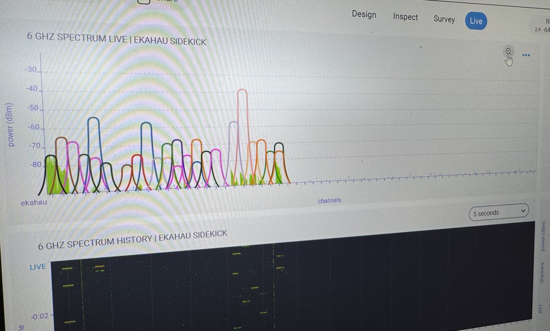The width and height of the screenshot is (550, 331).
Task: Switch to the Design tab
Action: tap(363, 14)
